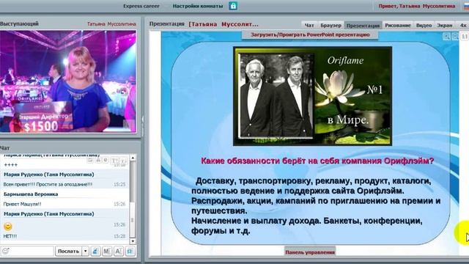Screen dimensions: 469x264
Task: Click the zoom-out magnifier on the presentation
Action: [x=455, y=37]
